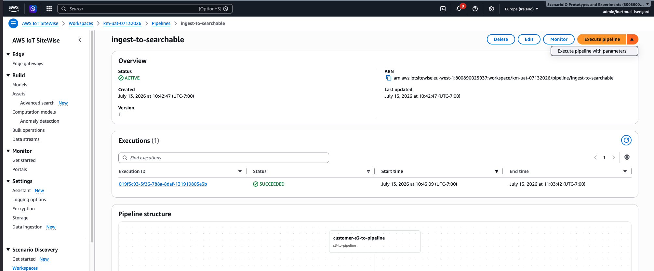654x271 pixels.
Task: Open executions table preferences gear
Action: 627,157
